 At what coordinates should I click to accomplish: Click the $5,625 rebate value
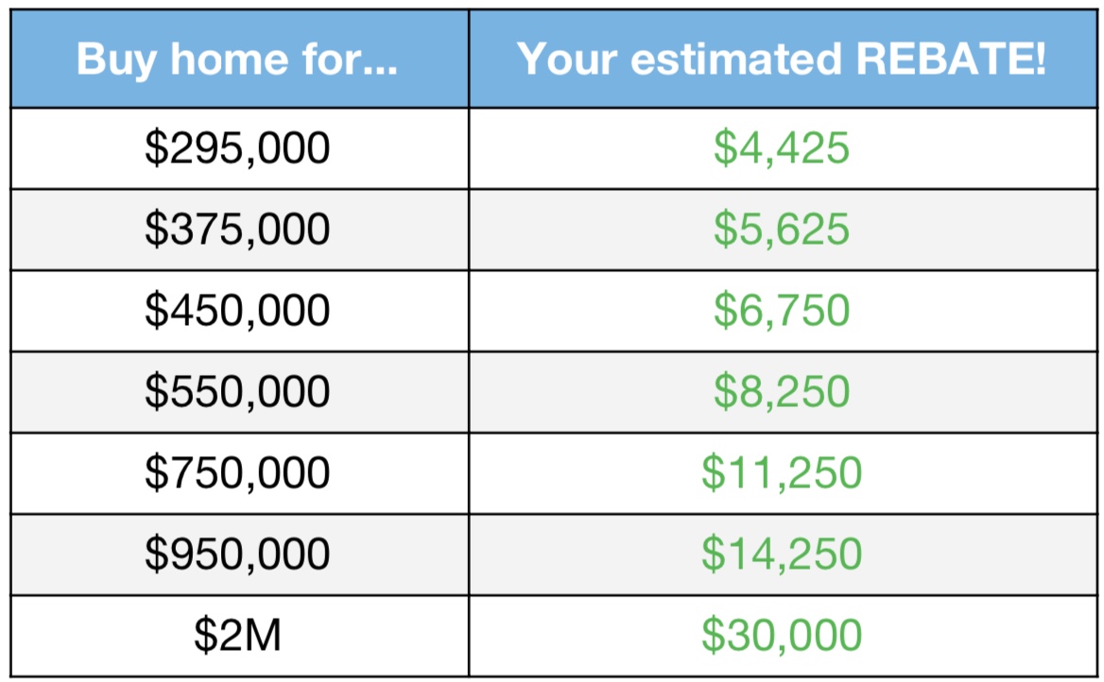click(x=782, y=230)
